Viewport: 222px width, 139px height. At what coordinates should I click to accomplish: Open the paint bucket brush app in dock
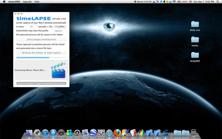[125, 133]
